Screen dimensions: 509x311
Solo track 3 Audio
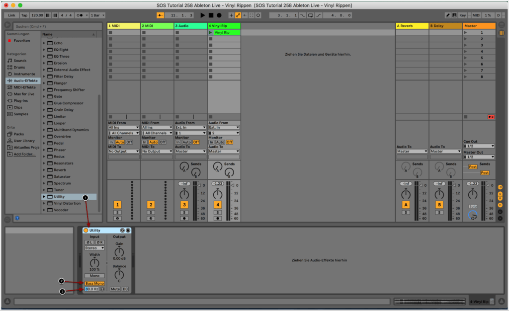184,212
